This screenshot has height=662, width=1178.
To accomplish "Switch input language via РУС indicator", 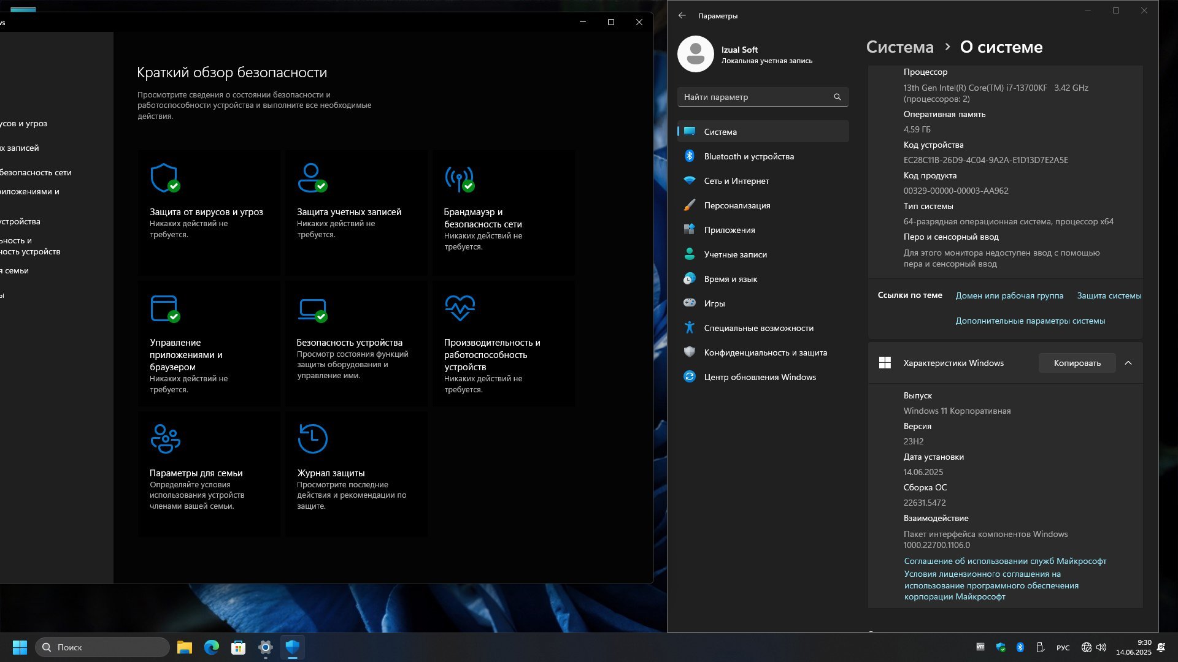I will click(1063, 647).
